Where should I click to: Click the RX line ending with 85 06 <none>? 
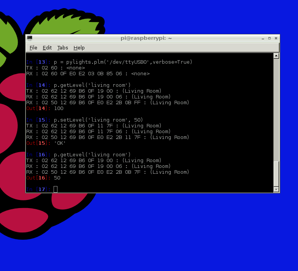88,74
